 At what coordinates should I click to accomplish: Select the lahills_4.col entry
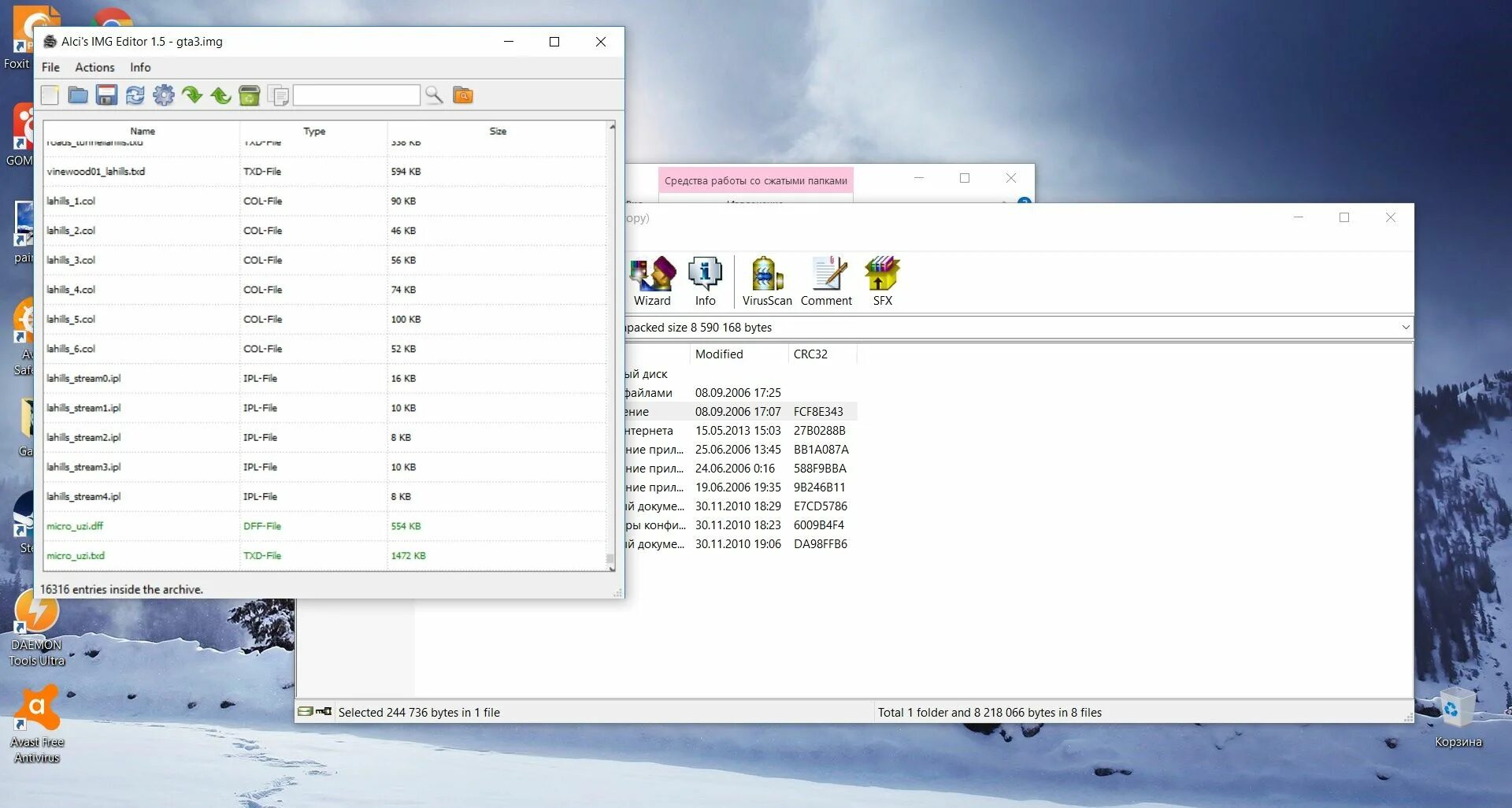[325, 290]
